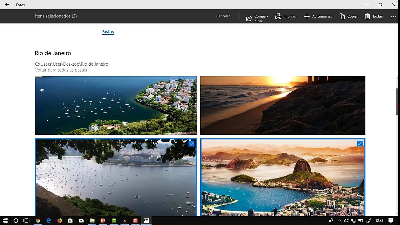The height and width of the screenshot is (225, 400).
Task: Open the red Camtasia recorder taskbar icon
Action: point(136,221)
